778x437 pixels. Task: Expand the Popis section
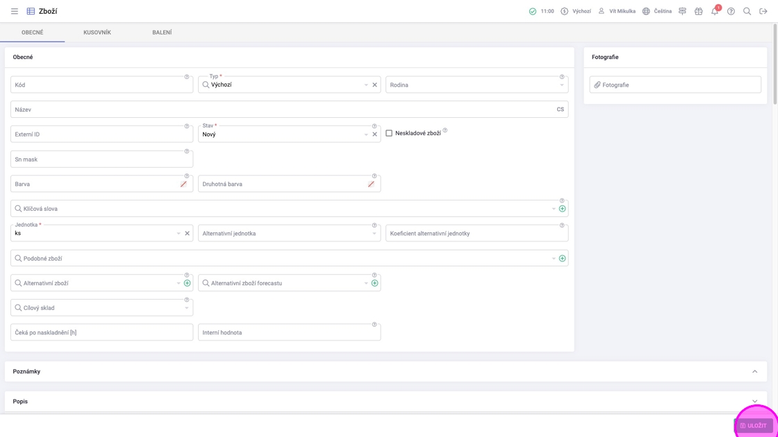754,402
